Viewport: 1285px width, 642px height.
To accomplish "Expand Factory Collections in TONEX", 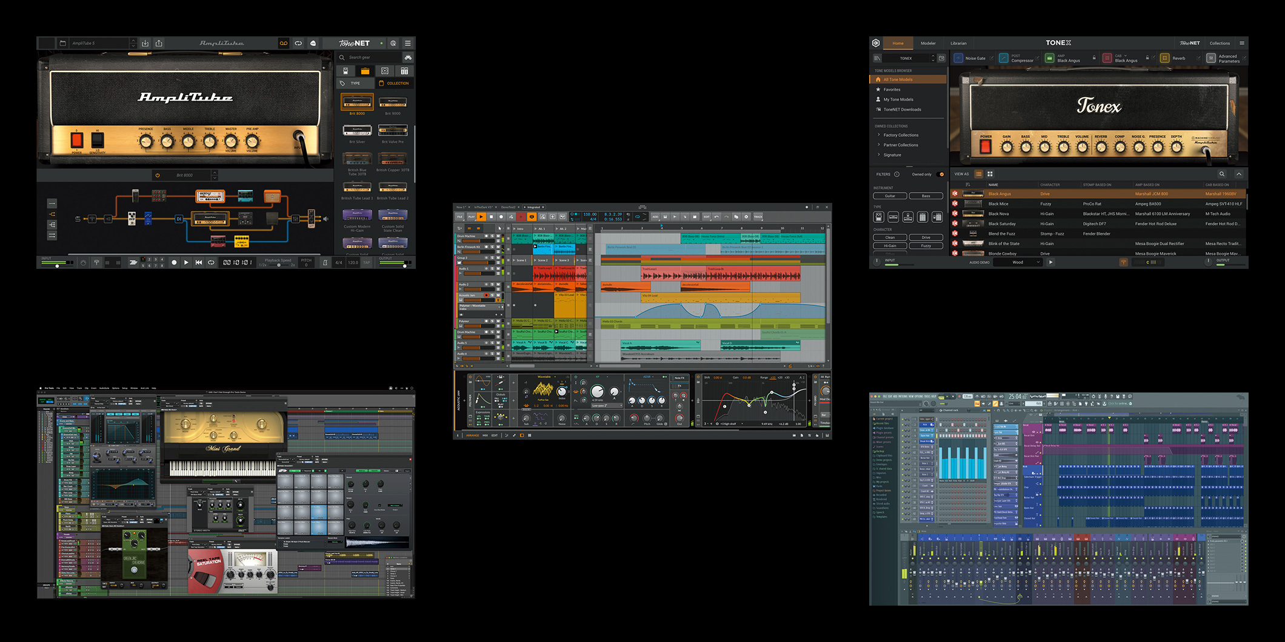I will (879, 135).
